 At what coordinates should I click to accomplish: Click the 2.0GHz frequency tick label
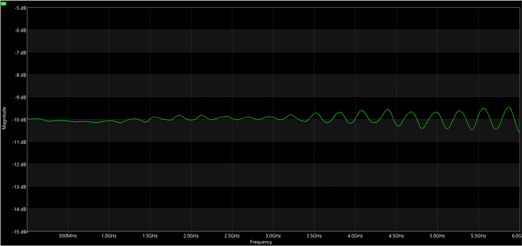[191, 236]
